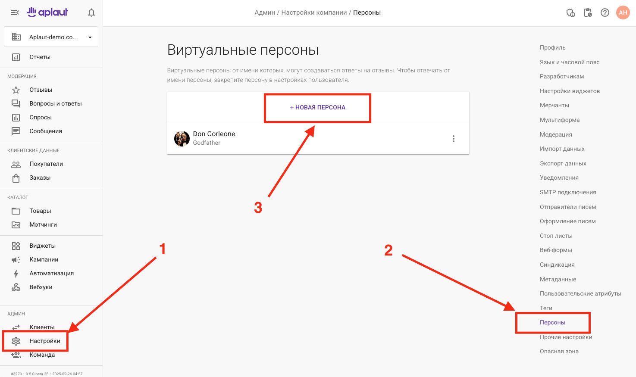Open the Модерация settings section
Screen dimensions: 636x377
(556, 134)
